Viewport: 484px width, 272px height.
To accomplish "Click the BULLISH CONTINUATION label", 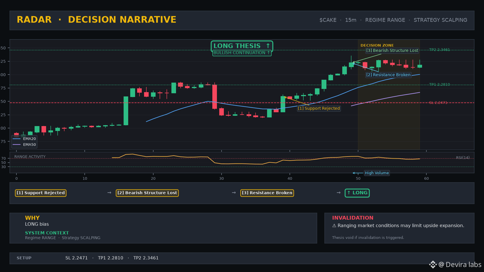I will [x=242, y=53].
